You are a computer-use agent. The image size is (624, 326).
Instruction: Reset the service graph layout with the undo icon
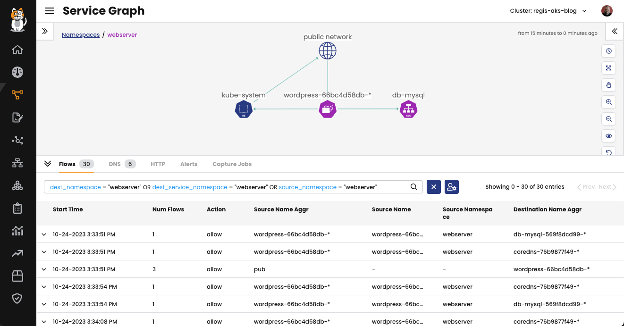(608, 152)
